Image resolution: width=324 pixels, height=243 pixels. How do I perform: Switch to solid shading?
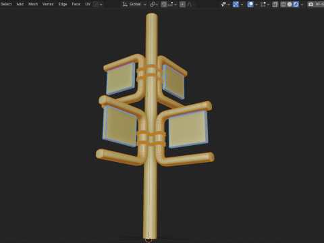pos(290,4)
